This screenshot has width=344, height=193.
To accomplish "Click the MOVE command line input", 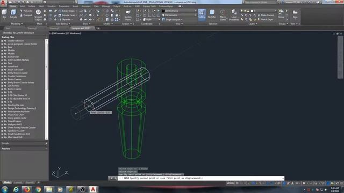I will click(x=200, y=178).
